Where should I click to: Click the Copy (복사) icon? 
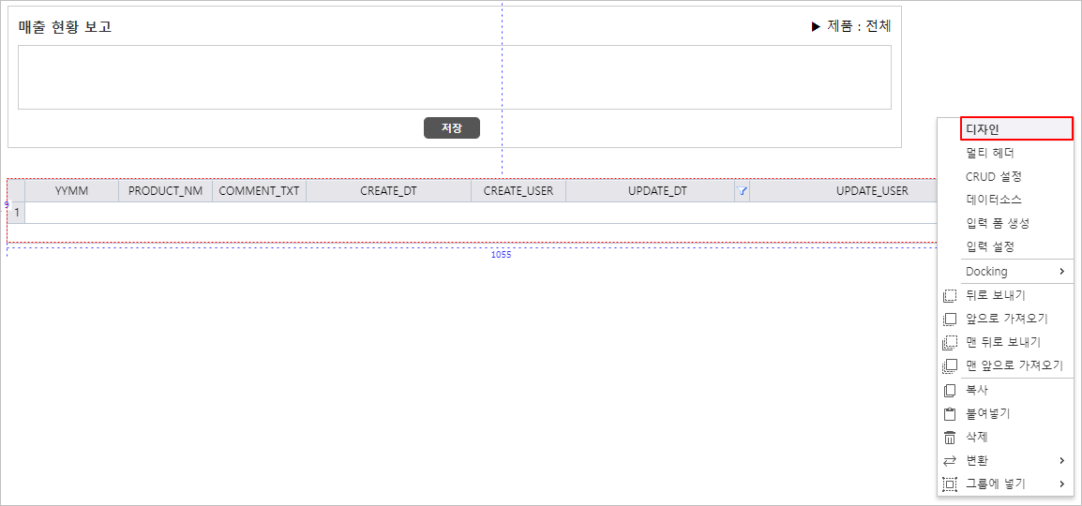[950, 390]
